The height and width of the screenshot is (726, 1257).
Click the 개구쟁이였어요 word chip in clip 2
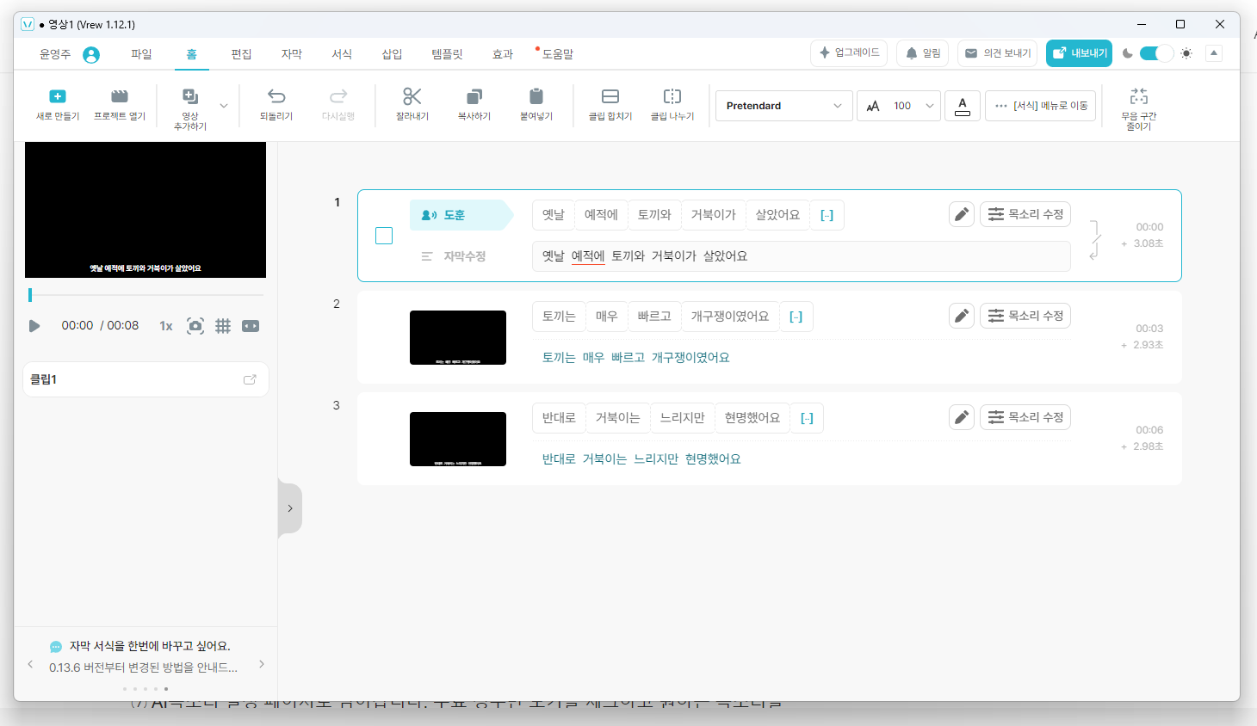point(730,317)
